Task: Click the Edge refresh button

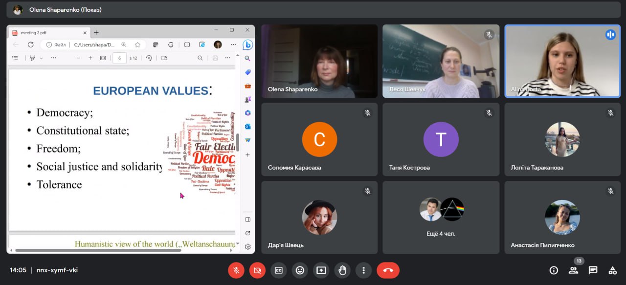Action: click(30, 44)
